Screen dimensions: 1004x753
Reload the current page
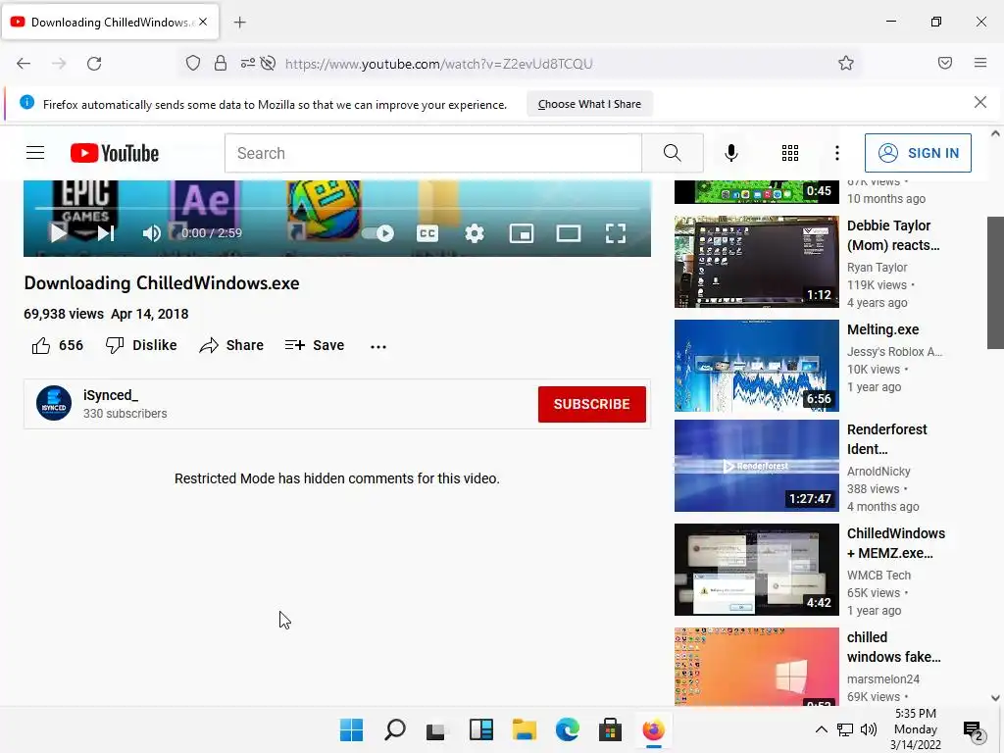pos(94,64)
